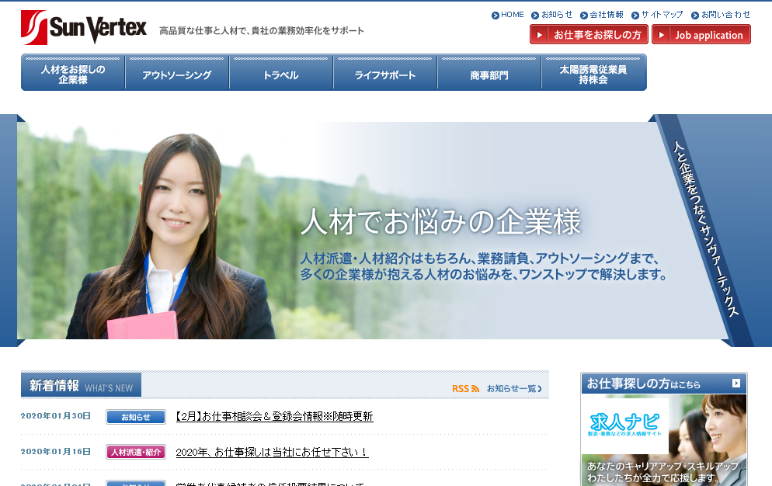Click the Job application button

click(701, 34)
